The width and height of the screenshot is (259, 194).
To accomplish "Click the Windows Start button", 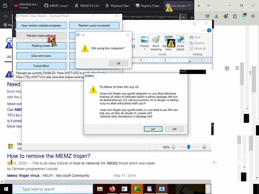I will click(6, 189).
